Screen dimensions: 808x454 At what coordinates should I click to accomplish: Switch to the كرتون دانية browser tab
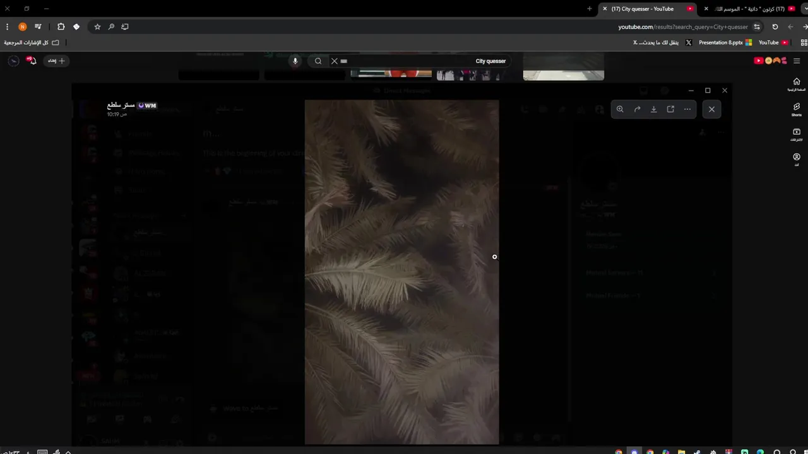point(755,9)
